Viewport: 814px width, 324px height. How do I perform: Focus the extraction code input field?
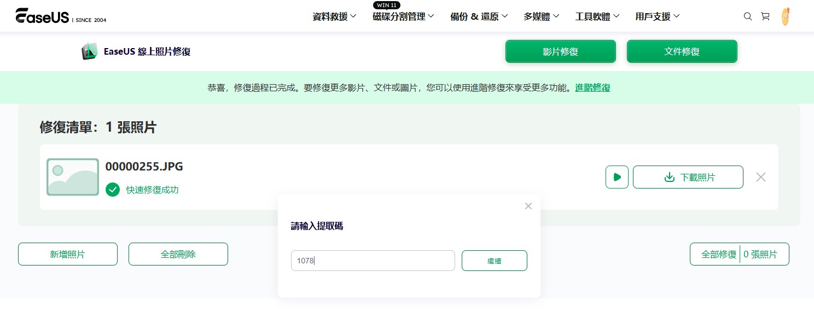pyautogui.click(x=373, y=261)
